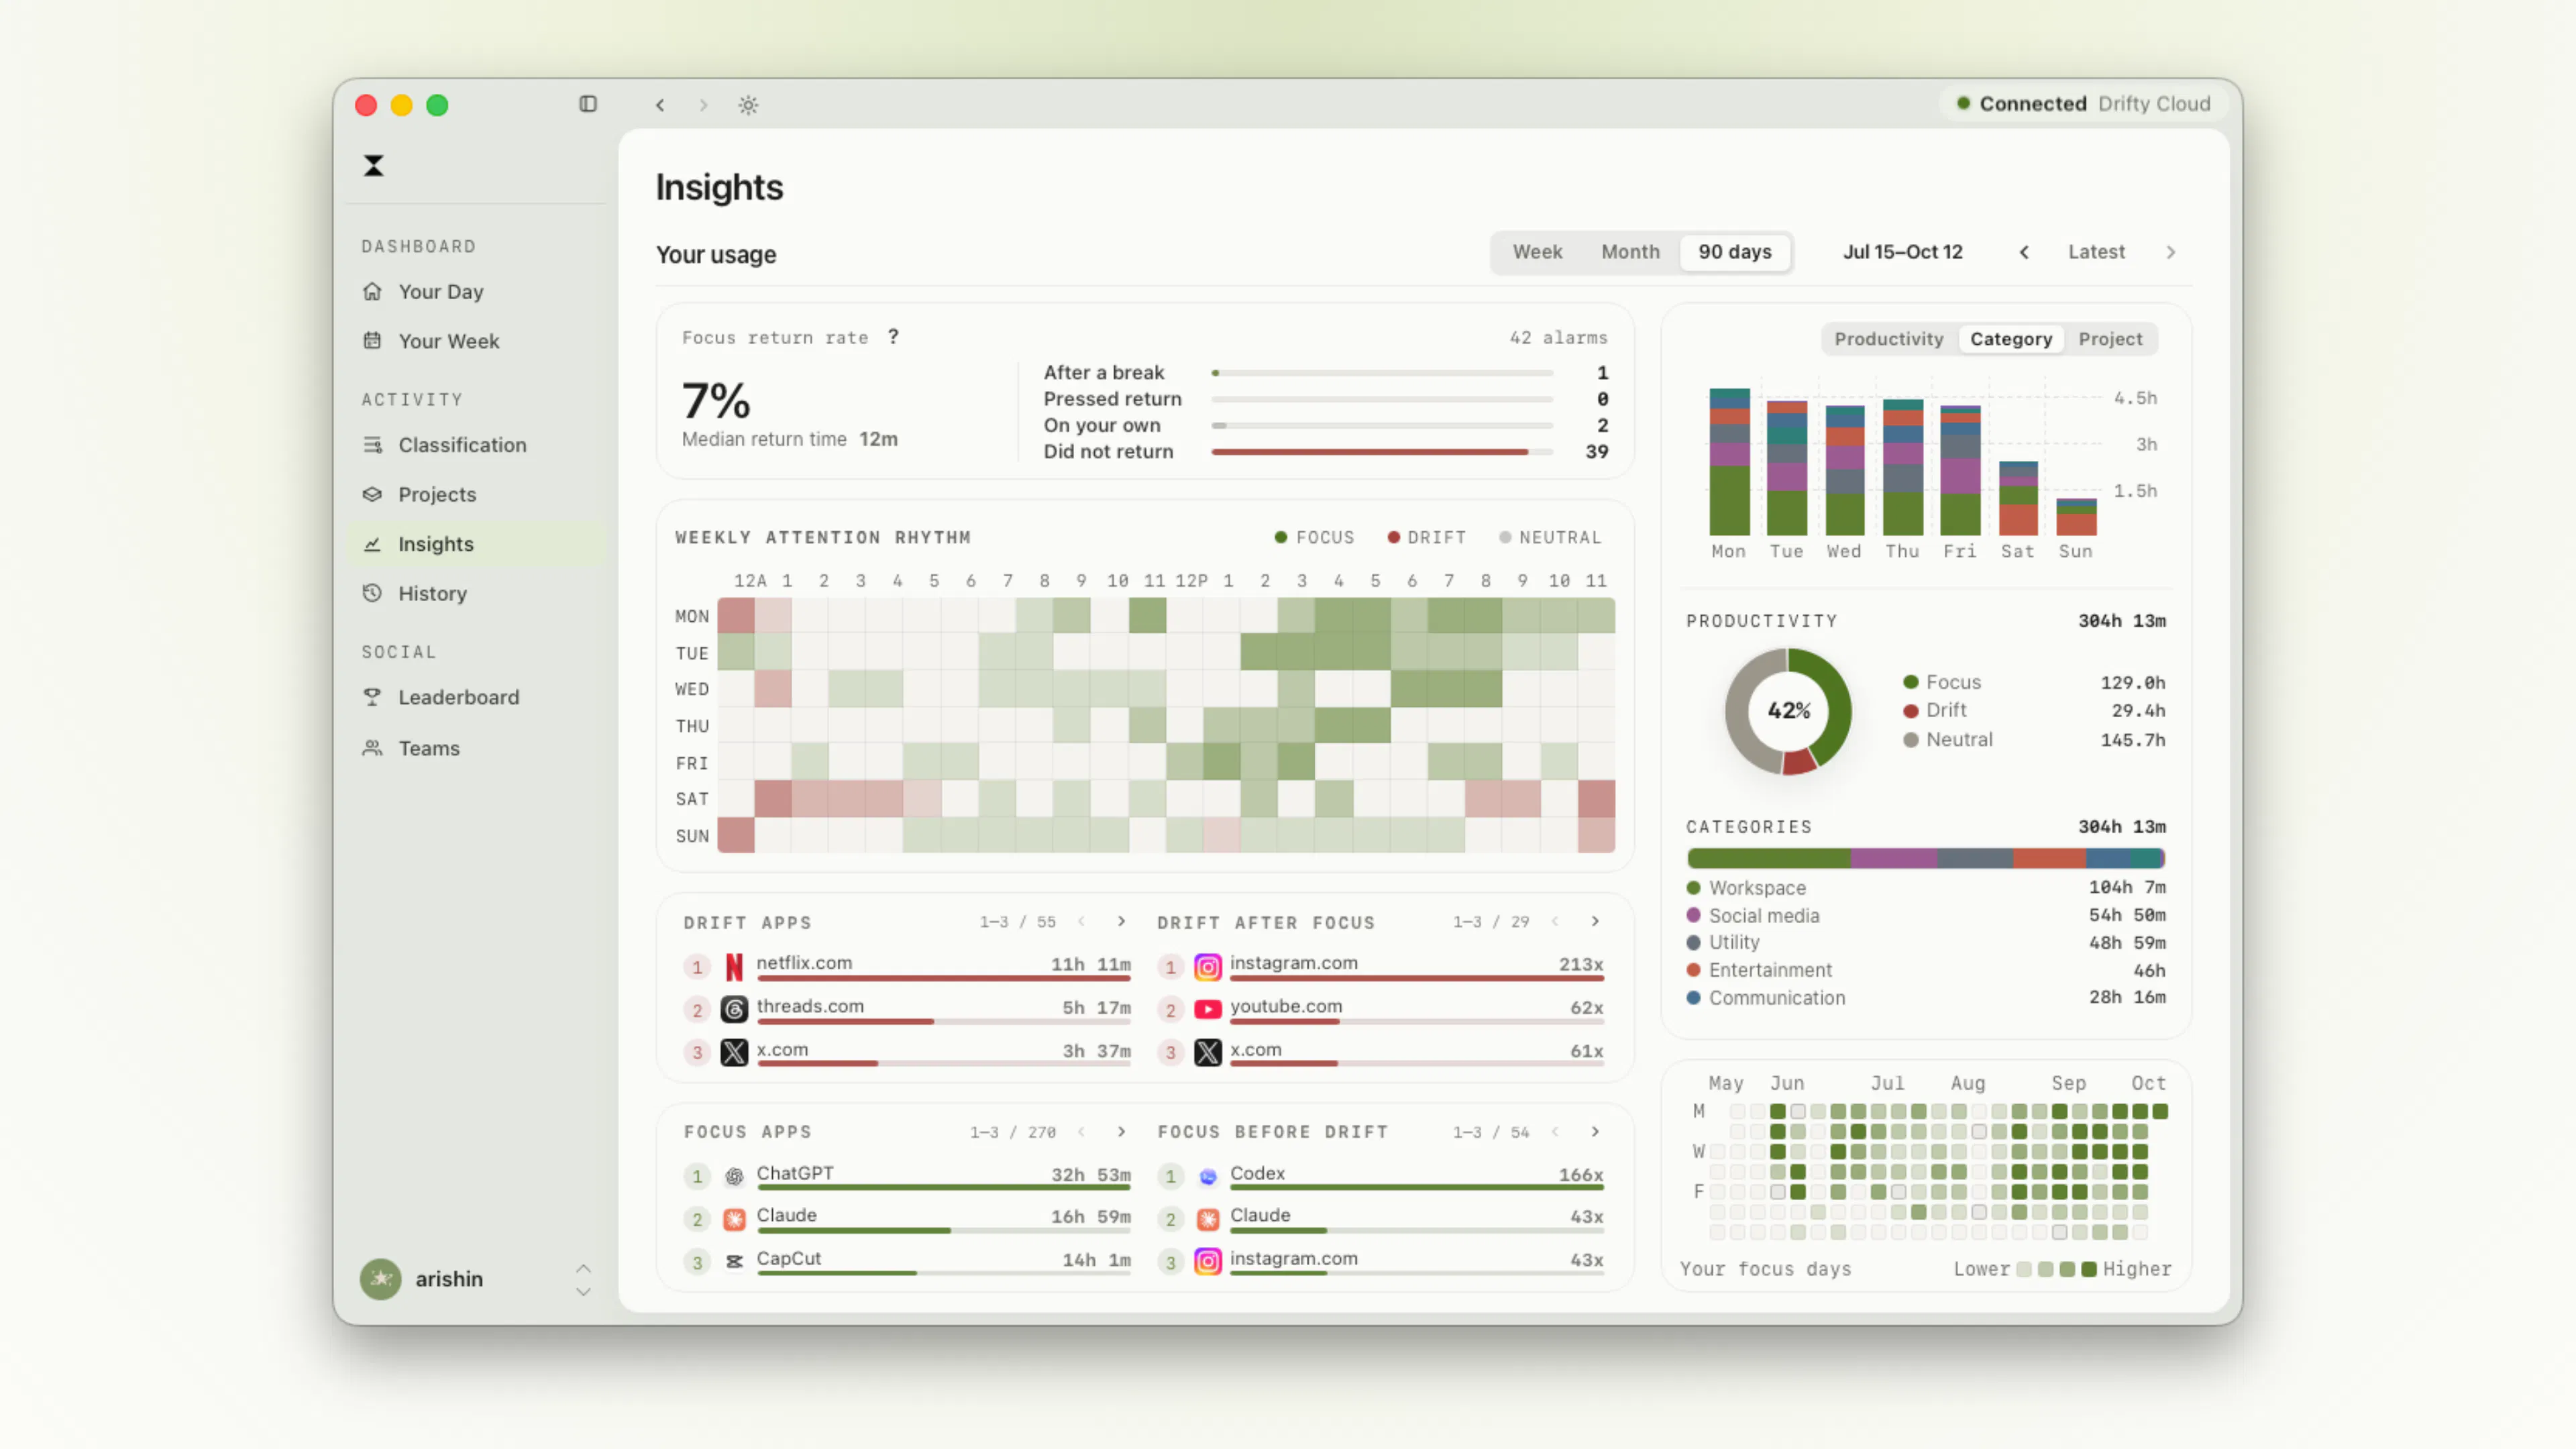Viewport: 2576px width, 1449px height.
Task: Switch usage range to Week
Action: point(1537,252)
